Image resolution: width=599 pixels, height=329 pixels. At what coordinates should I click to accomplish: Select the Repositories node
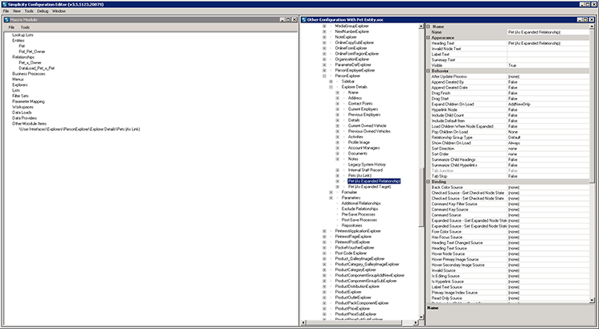(x=352, y=225)
